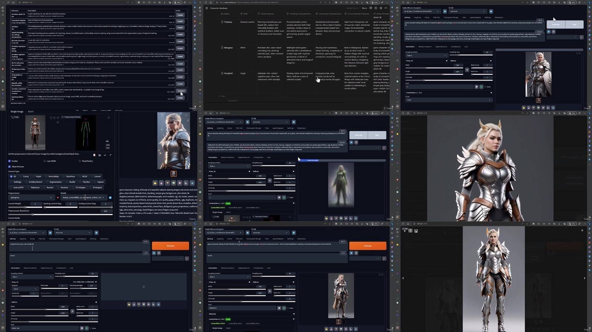This screenshot has width=592, height=332.
Task: Refresh the checkpoint list in the Hires. fix window
Action: (50, 233)
